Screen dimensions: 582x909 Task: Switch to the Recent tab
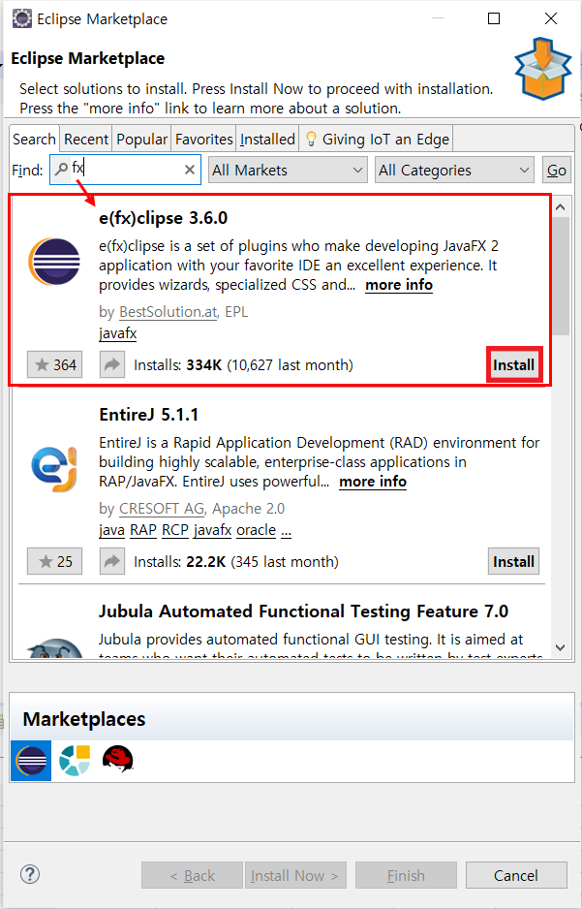click(86, 140)
